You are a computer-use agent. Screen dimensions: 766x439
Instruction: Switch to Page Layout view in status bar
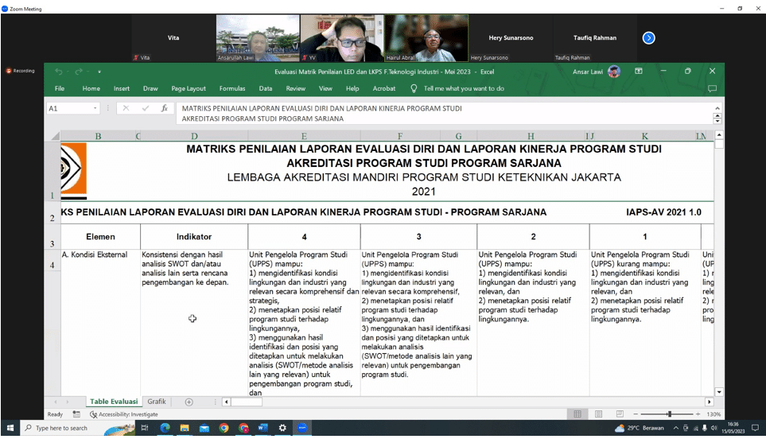[x=598, y=414]
